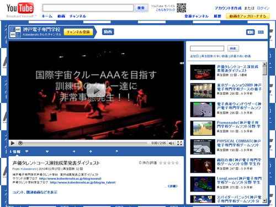Click the 検索 button beside the top search box

141,8
